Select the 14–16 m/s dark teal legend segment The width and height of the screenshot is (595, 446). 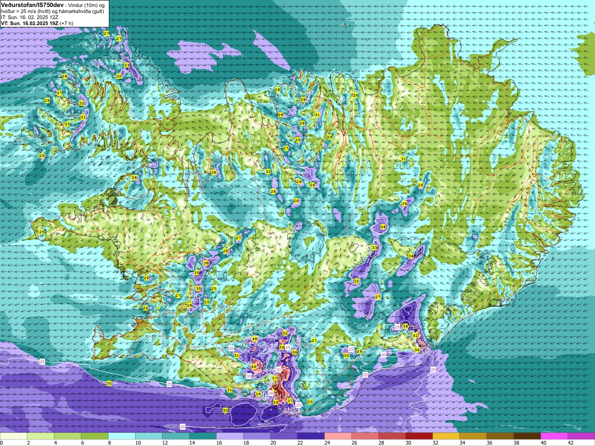pyautogui.click(x=203, y=436)
